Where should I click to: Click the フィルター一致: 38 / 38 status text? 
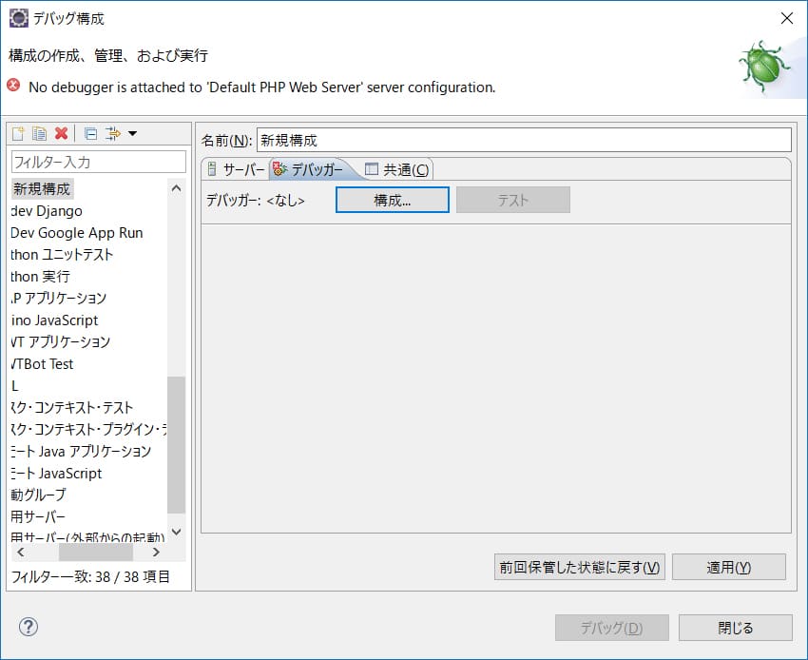tap(90, 576)
